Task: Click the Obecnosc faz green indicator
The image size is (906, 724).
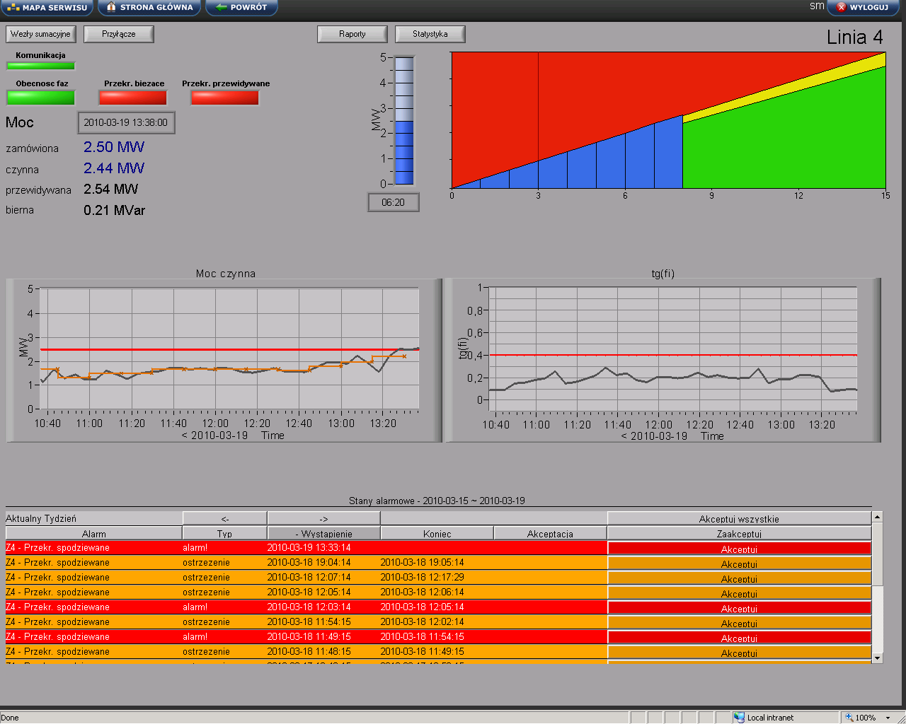Action: tap(40, 98)
